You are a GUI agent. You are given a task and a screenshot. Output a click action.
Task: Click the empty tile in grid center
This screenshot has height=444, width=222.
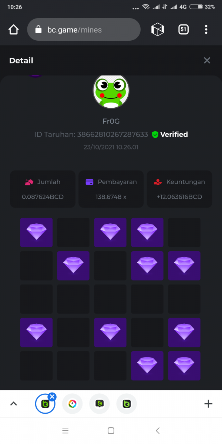tap(110, 299)
